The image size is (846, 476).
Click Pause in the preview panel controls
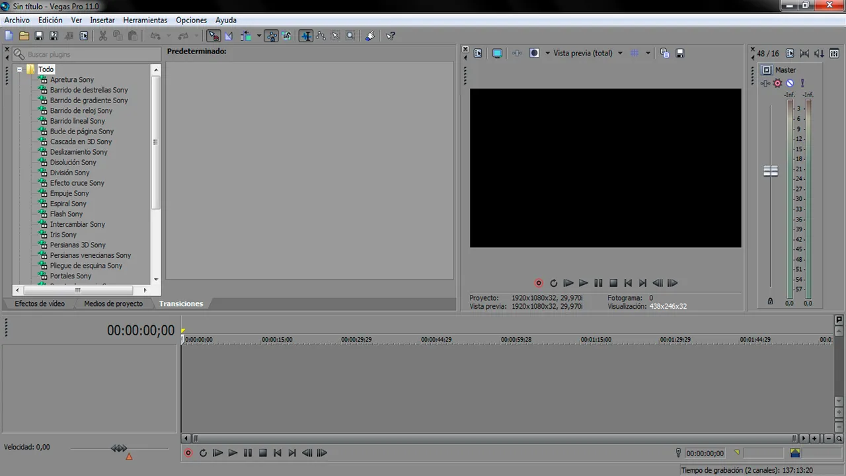(598, 283)
